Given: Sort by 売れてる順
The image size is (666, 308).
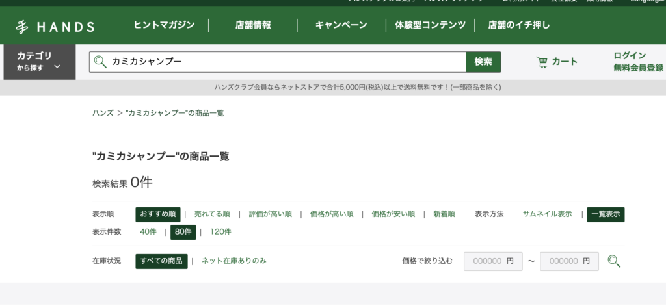Looking at the screenshot, I should point(212,214).
